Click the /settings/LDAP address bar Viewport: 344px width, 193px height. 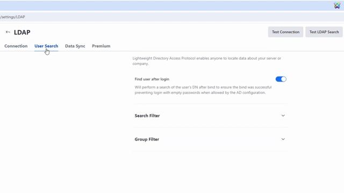coord(172,17)
